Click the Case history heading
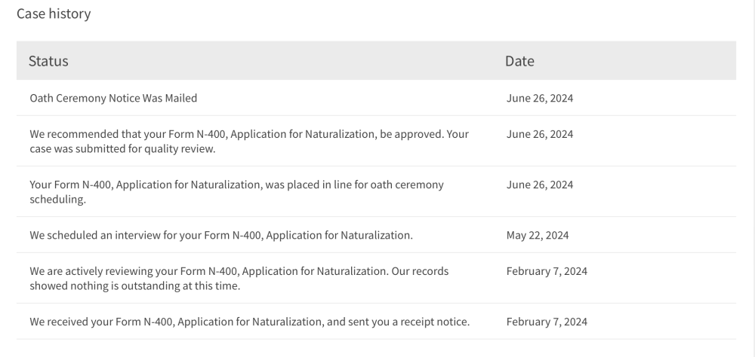 click(54, 14)
